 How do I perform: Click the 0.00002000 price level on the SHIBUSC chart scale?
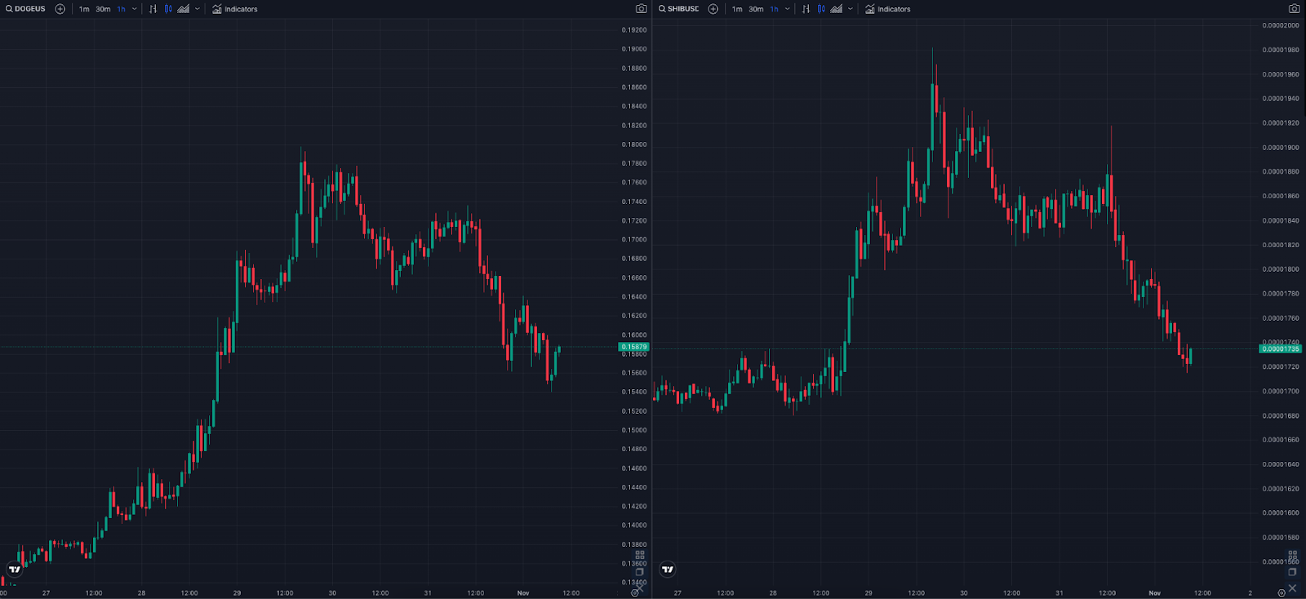click(x=1281, y=25)
